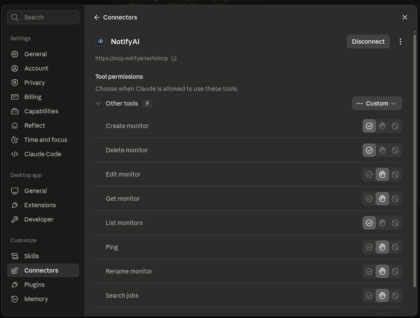Open General under Settings
Viewport: 420px width, 318px height.
click(x=43, y=54)
